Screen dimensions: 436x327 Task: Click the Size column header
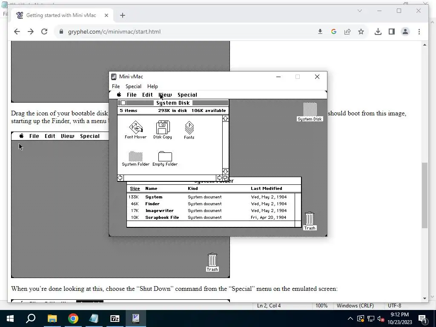pyautogui.click(x=135, y=189)
